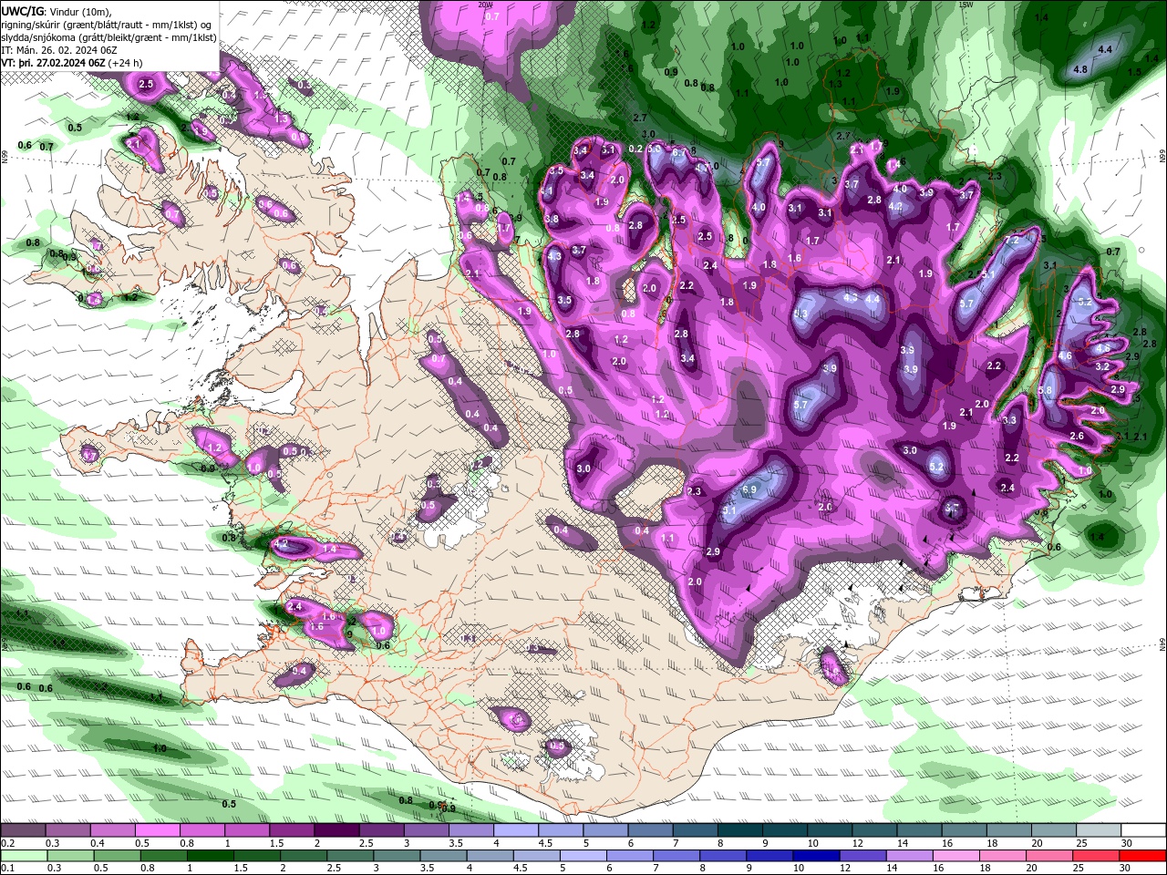Image resolution: width=1167 pixels, height=875 pixels.
Task: Click the '6.9' snowfall value on the map
Action: pyautogui.click(x=750, y=489)
